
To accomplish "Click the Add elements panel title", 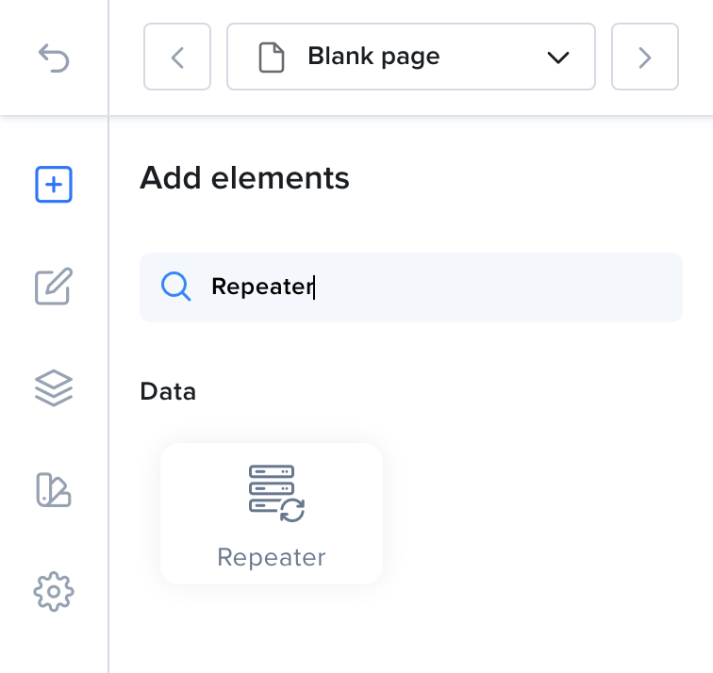I will point(244,178).
